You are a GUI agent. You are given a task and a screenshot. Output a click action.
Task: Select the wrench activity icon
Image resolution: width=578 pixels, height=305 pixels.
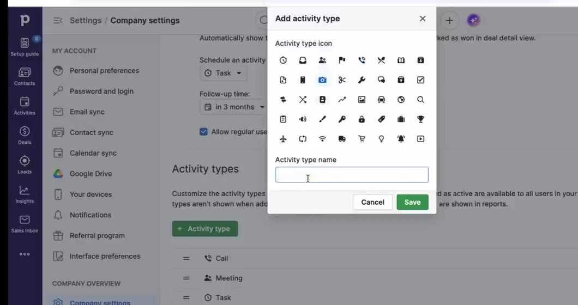coord(362,80)
